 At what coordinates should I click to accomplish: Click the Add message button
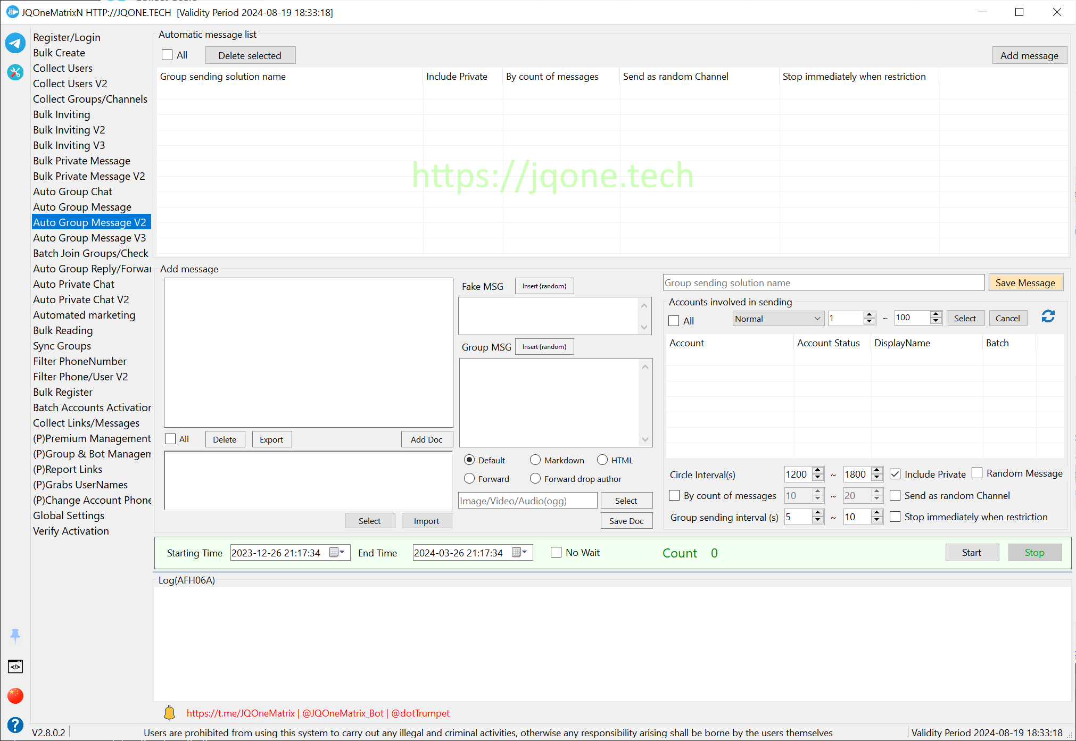coord(1029,55)
